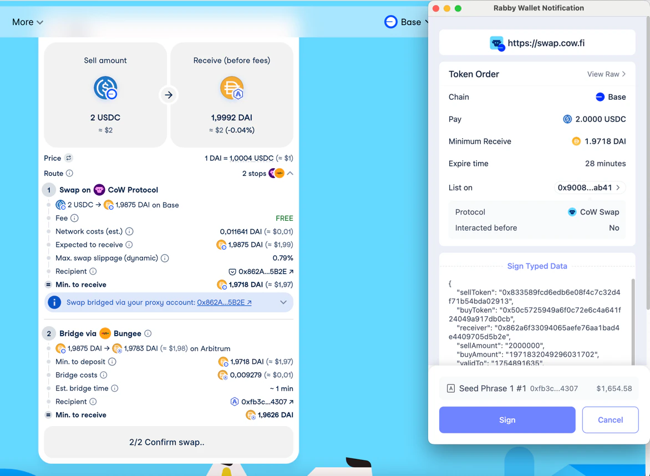
Task: Show info next to Bungee
Action: pyautogui.click(x=148, y=333)
